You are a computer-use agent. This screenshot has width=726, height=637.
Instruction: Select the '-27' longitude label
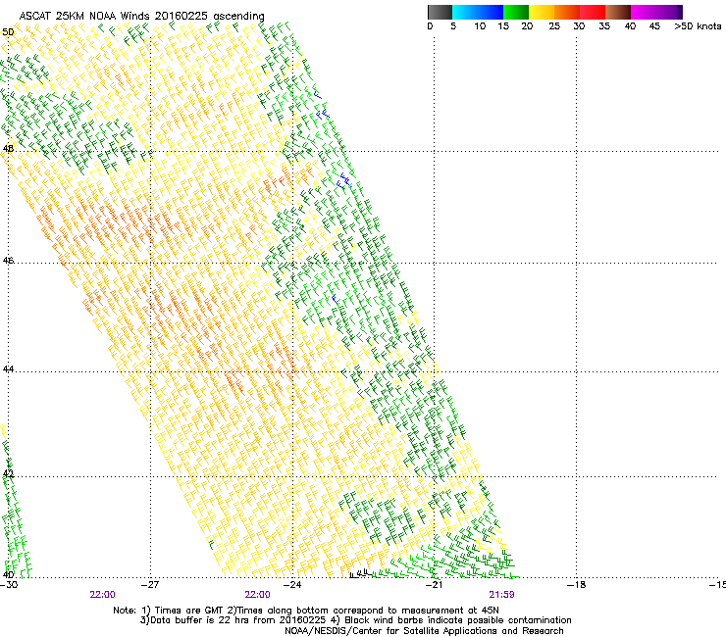150,585
